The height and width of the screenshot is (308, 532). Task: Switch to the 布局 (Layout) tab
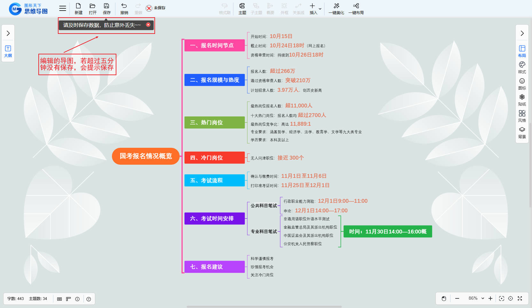522,51
